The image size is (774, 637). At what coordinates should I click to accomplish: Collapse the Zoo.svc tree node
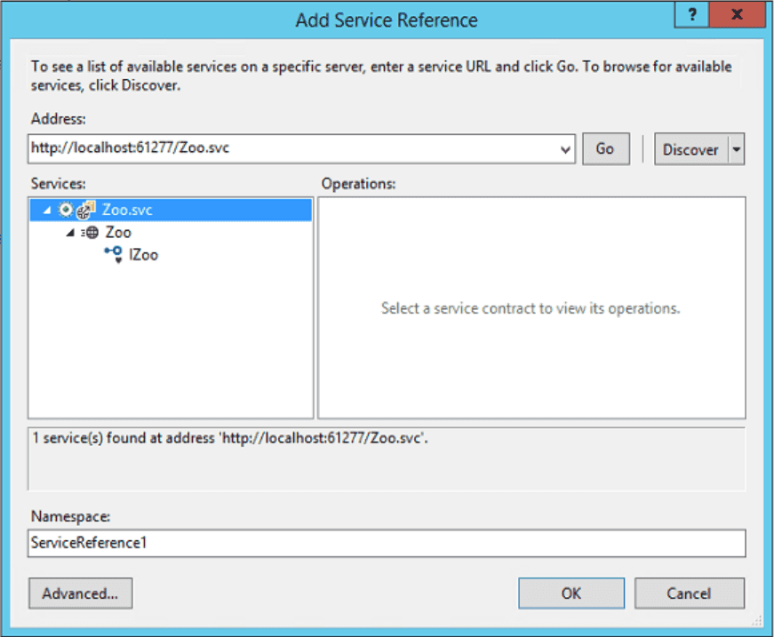(47, 211)
